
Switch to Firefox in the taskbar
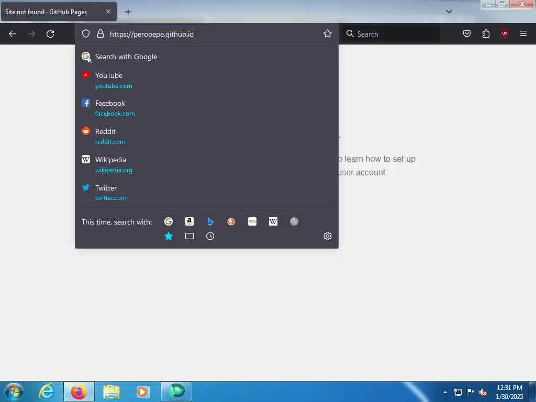[x=79, y=392]
